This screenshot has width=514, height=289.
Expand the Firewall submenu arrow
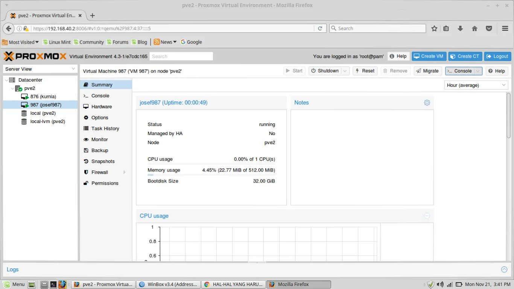tap(124, 172)
